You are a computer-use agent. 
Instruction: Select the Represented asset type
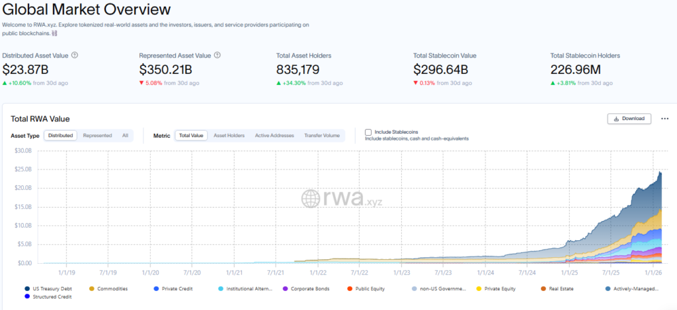97,135
